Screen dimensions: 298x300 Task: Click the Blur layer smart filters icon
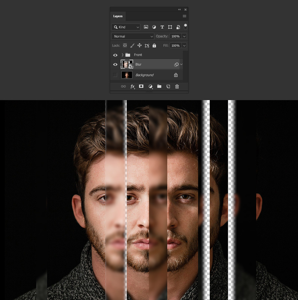pos(176,65)
